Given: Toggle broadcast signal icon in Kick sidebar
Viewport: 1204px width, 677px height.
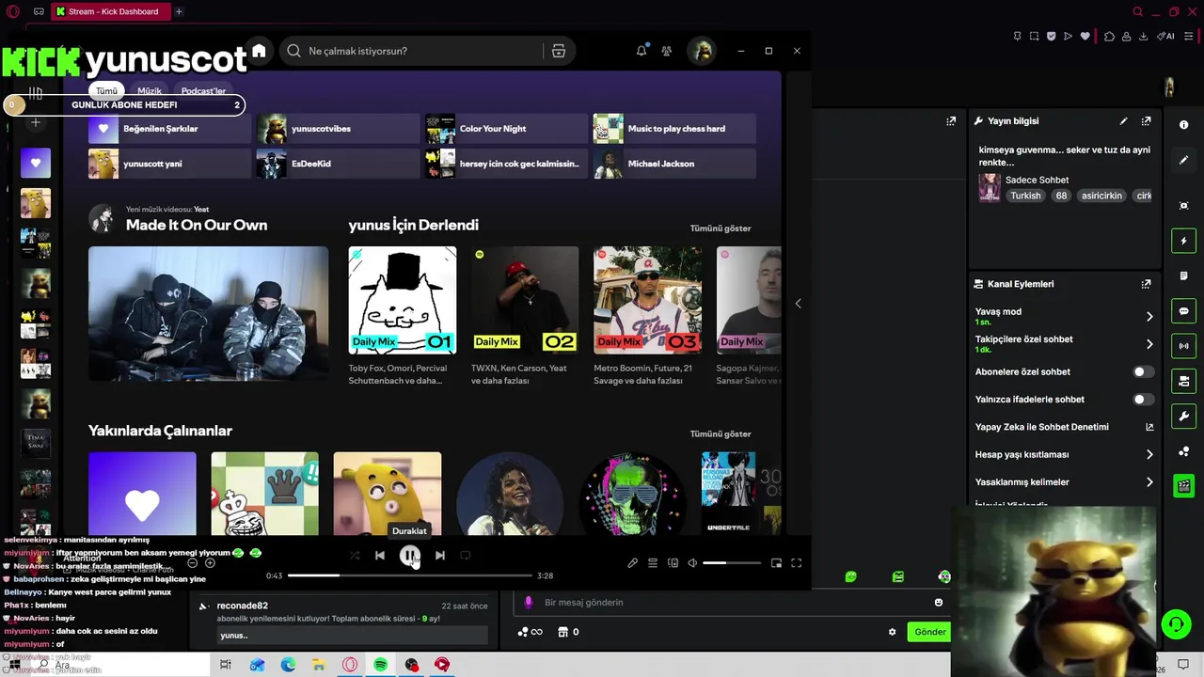Looking at the screenshot, I should tap(1183, 346).
